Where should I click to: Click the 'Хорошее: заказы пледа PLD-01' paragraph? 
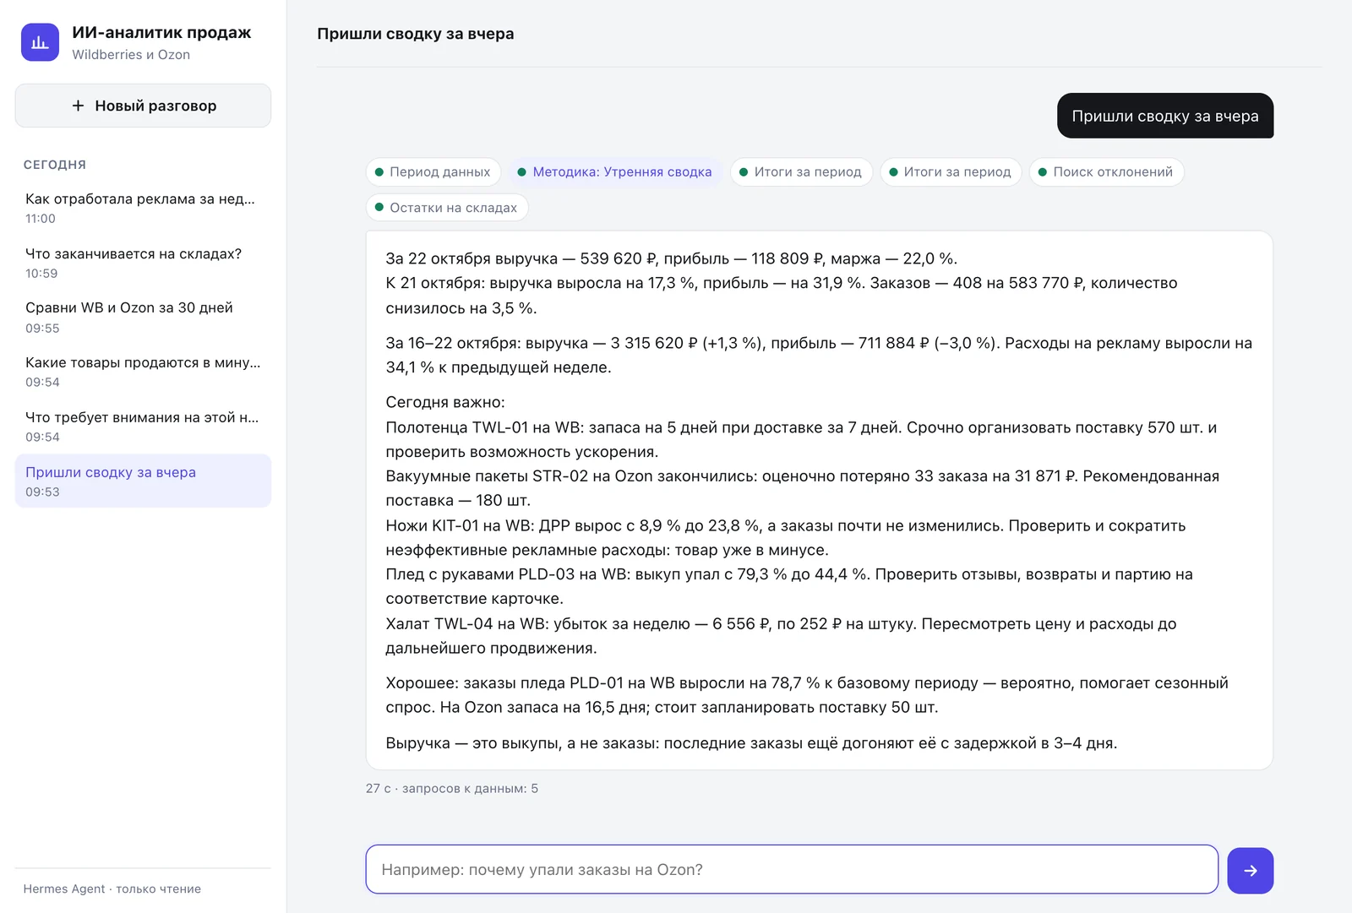pyautogui.click(x=807, y=695)
